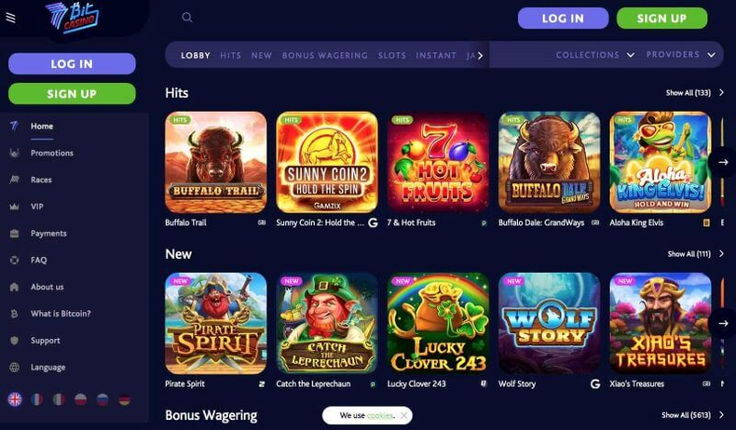Image resolution: width=736 pixels, height=430 pixels.
Task: Show next games in Hits carousel
Action: click(723, 162)
